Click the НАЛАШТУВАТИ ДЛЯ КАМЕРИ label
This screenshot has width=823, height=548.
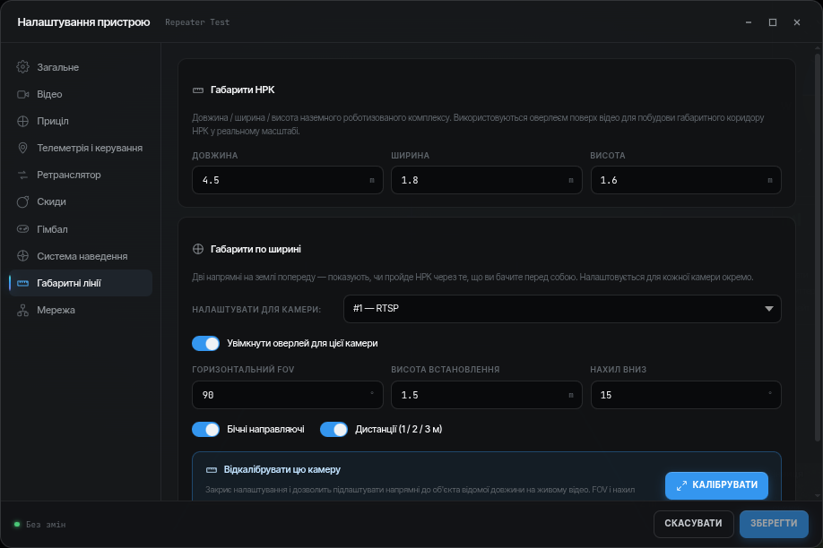coord(256,310)
